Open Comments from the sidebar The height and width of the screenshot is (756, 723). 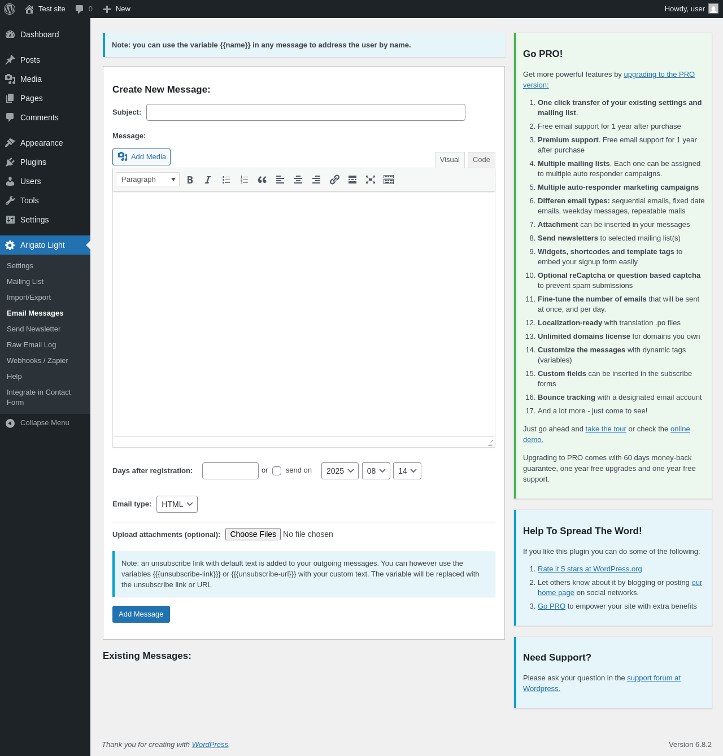tap(45, 117)
